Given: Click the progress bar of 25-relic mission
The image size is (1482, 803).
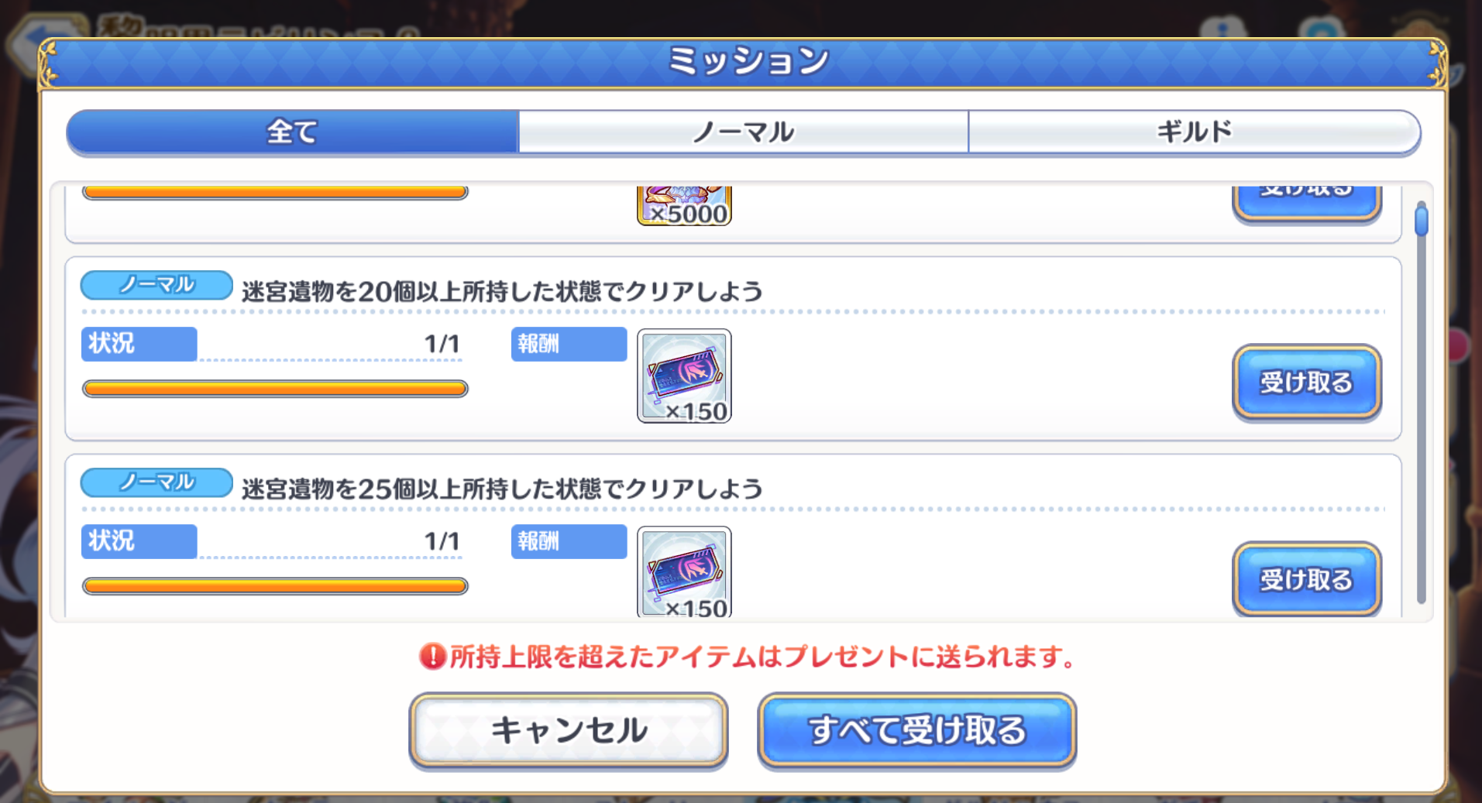Looking at the screenshot, I should [275, 586].
